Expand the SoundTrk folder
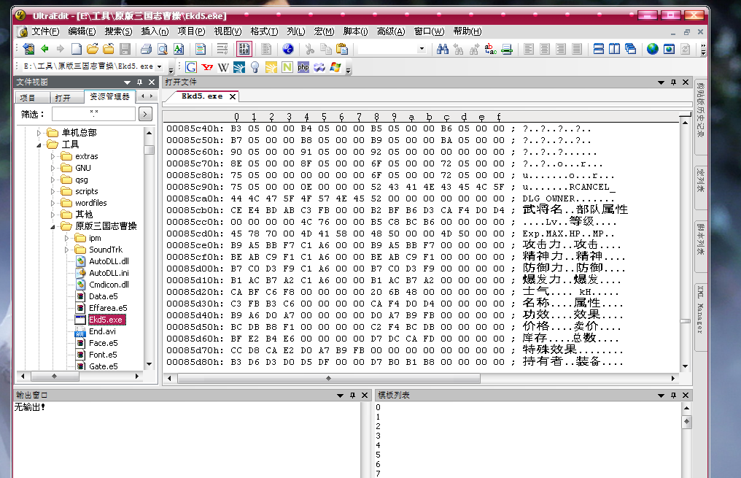This screenshot has width=741, height=478. (66, 250)
